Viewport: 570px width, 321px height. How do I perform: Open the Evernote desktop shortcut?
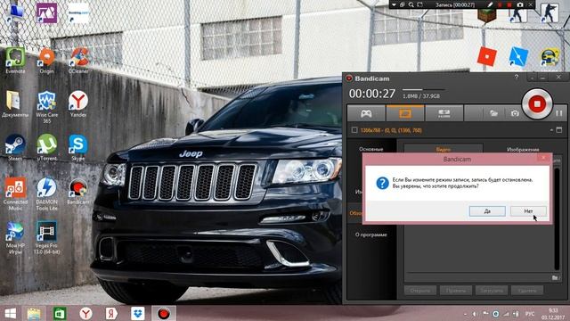pos(15,61)
